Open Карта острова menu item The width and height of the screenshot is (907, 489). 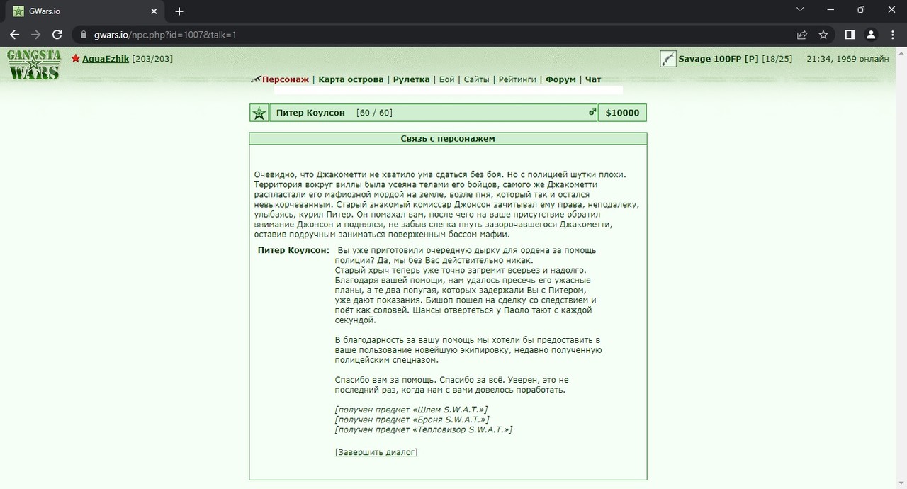351,79
